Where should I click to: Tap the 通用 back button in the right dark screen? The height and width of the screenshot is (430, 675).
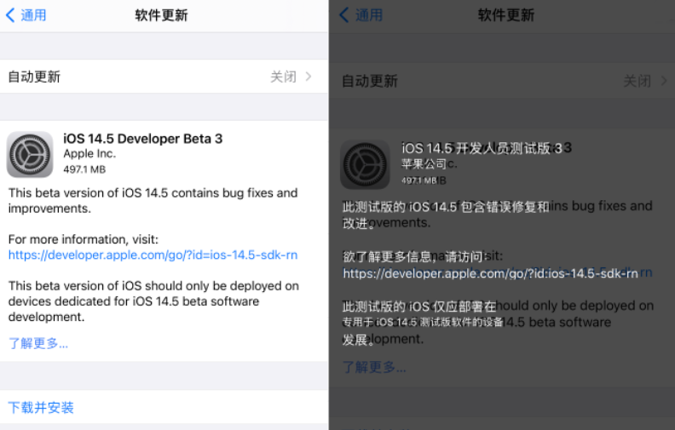(361, 15)
